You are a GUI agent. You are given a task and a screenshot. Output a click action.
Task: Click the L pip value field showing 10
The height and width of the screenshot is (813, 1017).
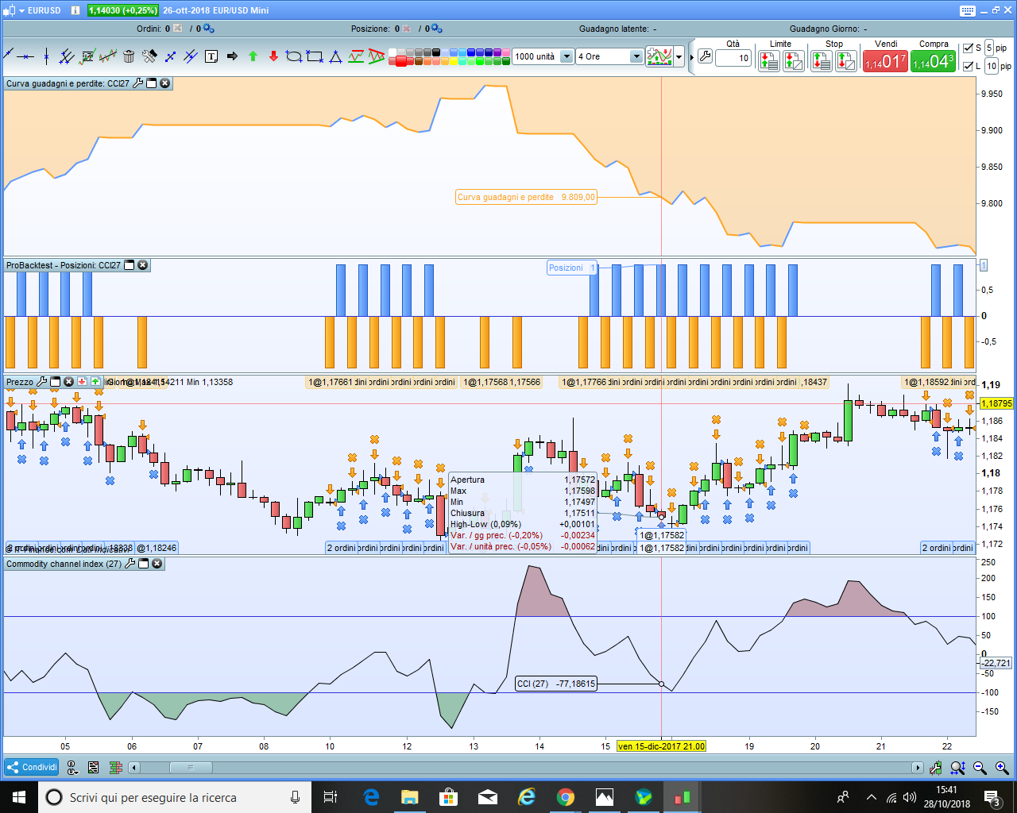992,67
